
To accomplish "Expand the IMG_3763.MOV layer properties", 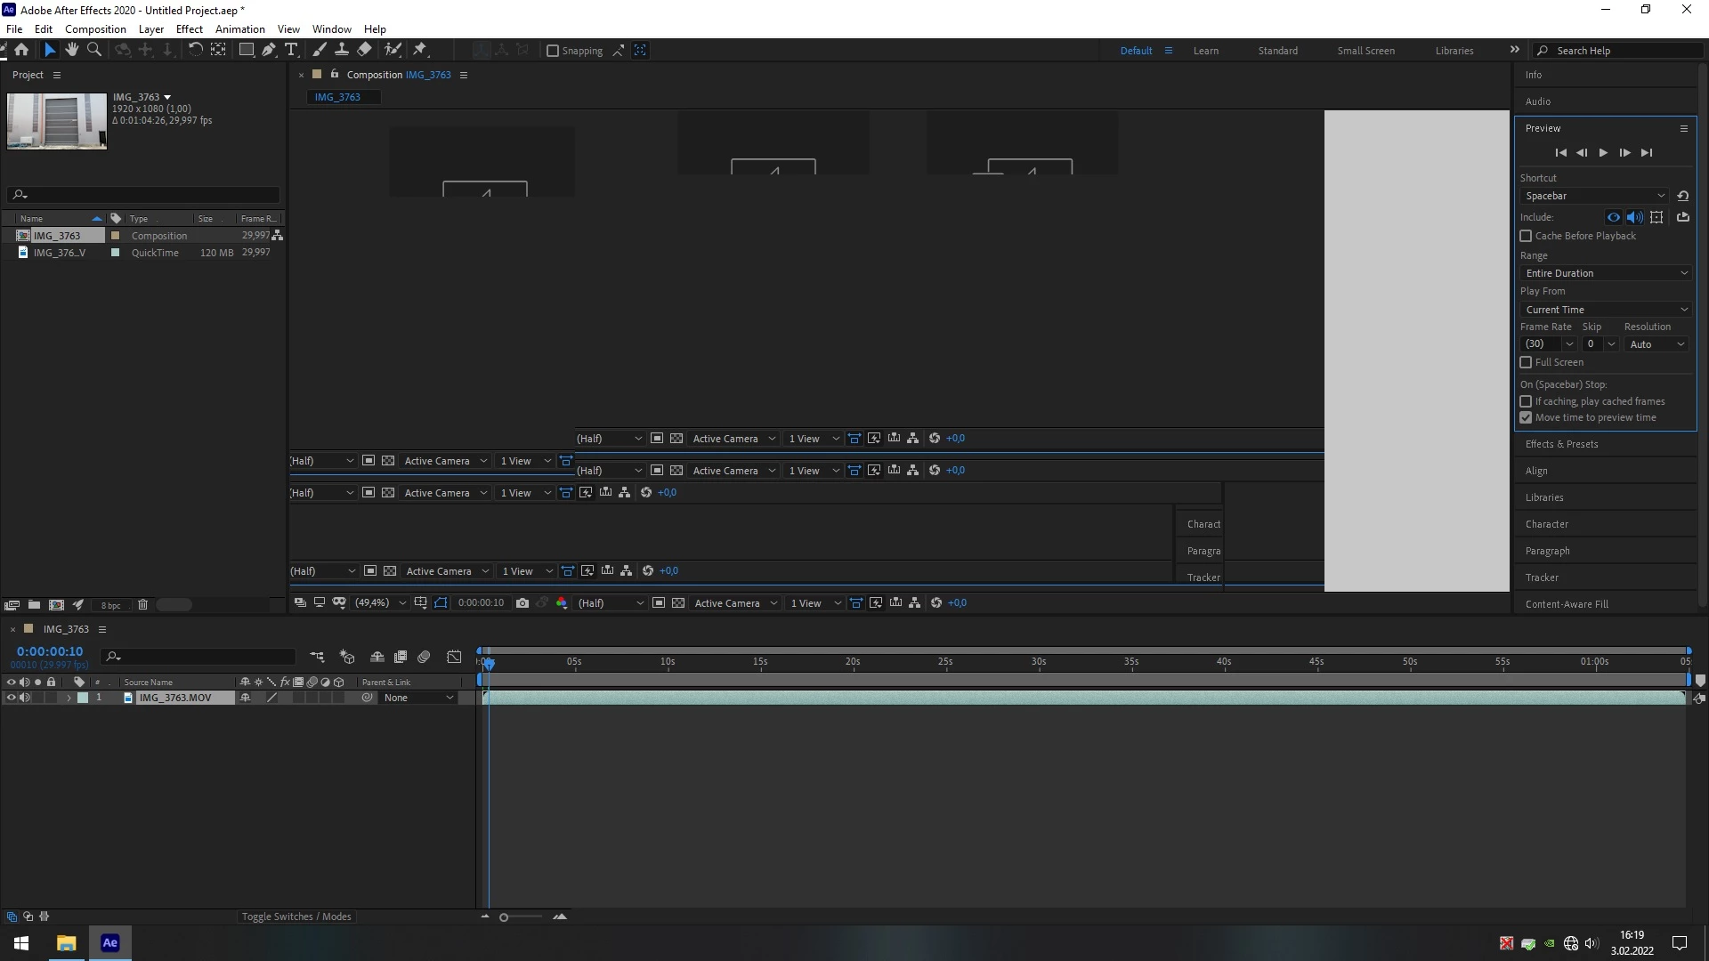I will click(x=69, y=699).
